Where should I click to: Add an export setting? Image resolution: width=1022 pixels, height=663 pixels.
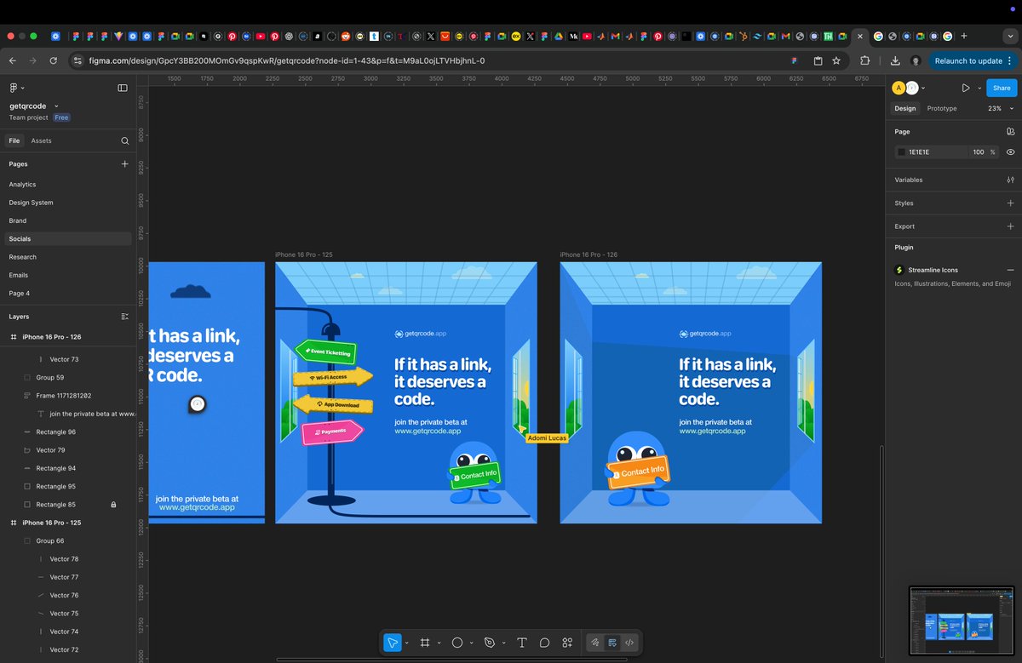point(1010,226)
